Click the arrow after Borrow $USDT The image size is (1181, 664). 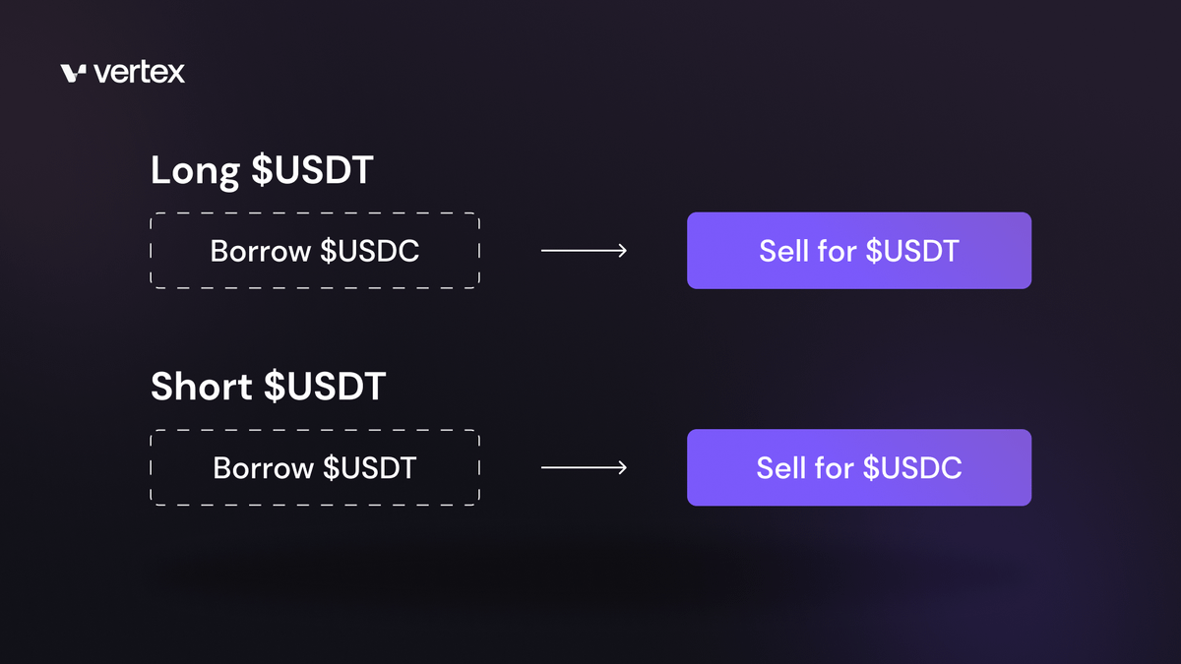click(x=584, y=467)
